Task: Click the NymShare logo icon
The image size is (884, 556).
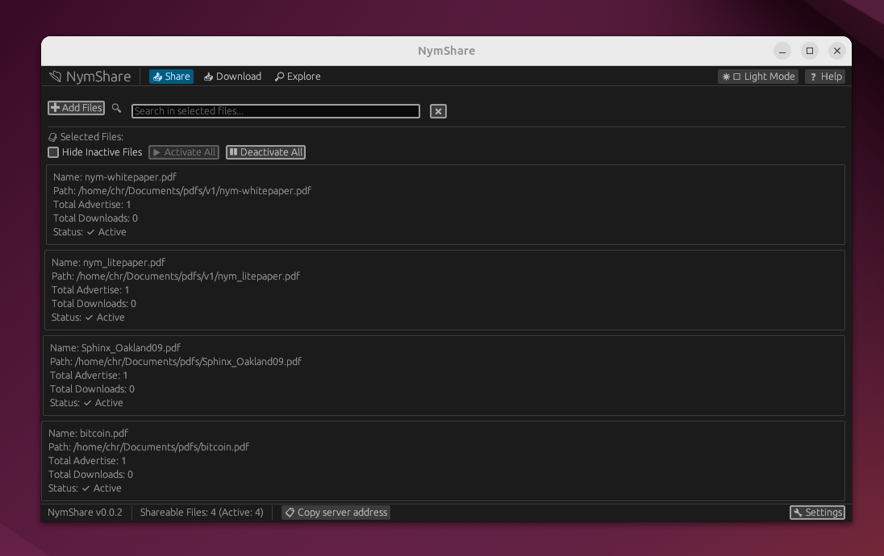Action: pos(55,77)
